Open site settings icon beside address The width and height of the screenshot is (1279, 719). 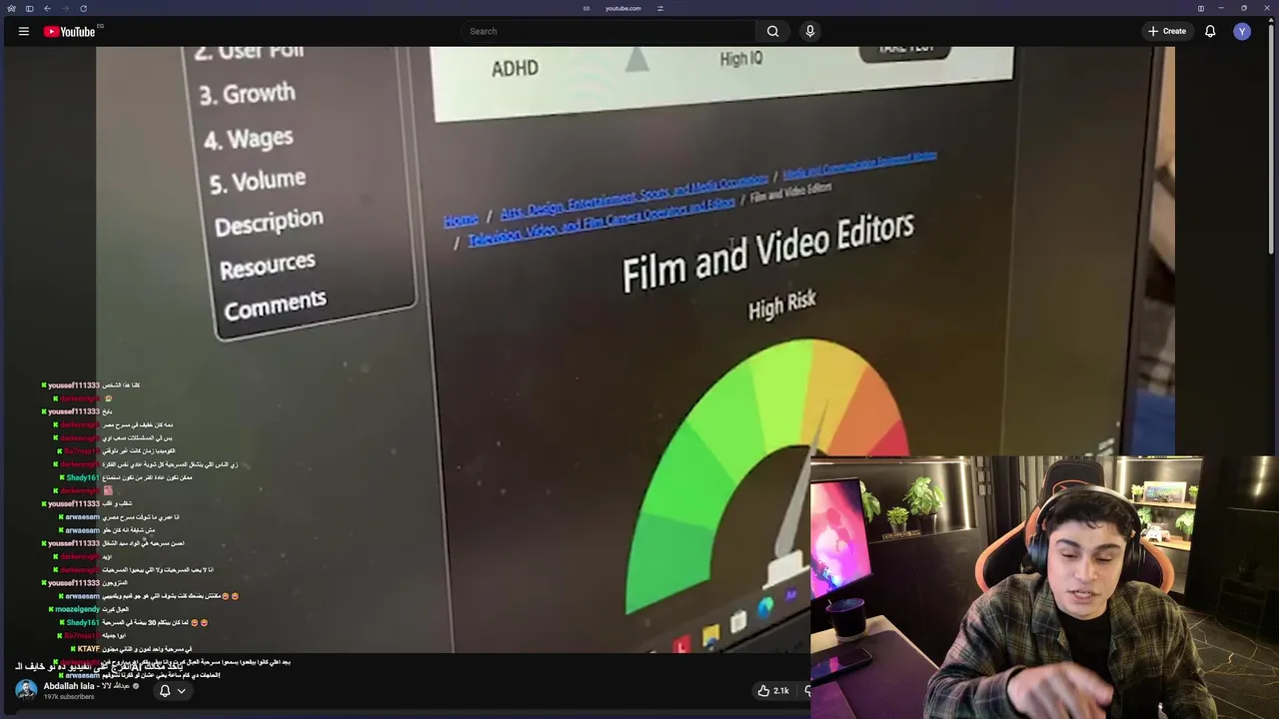(660, 8)
